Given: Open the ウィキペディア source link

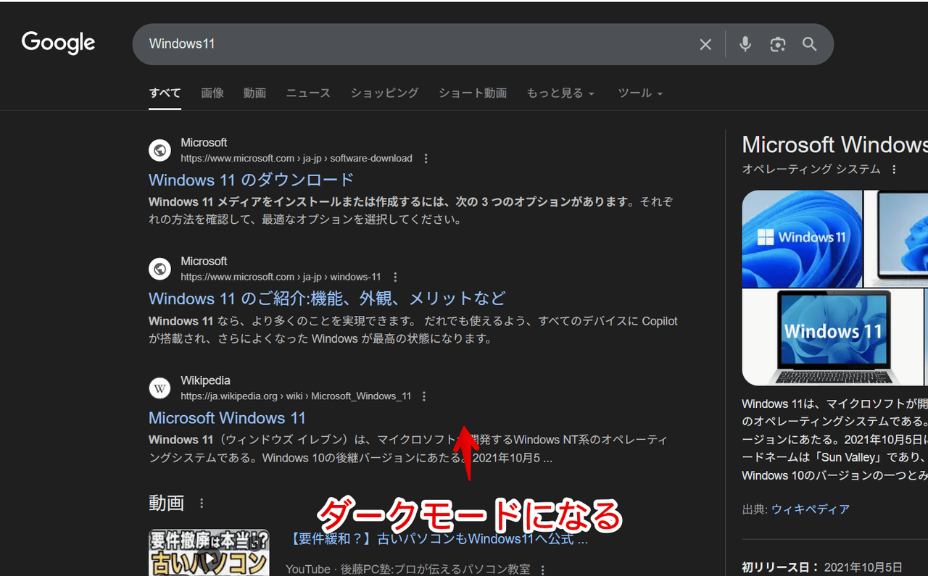Looking at the screenshot, I should (811, 509).
